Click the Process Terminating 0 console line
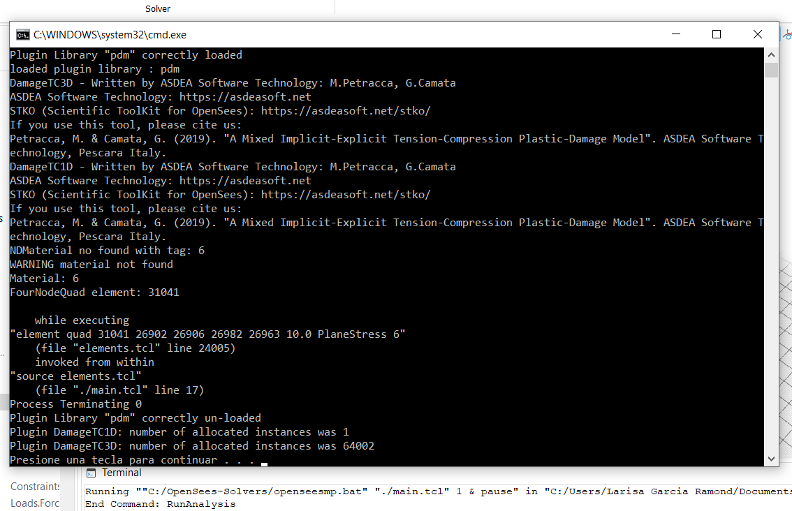This screenshot has width=792, height=511. coord(75,404)
